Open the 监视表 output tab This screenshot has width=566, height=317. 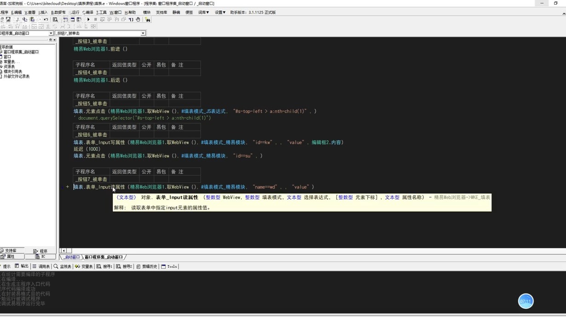[63, 266]
